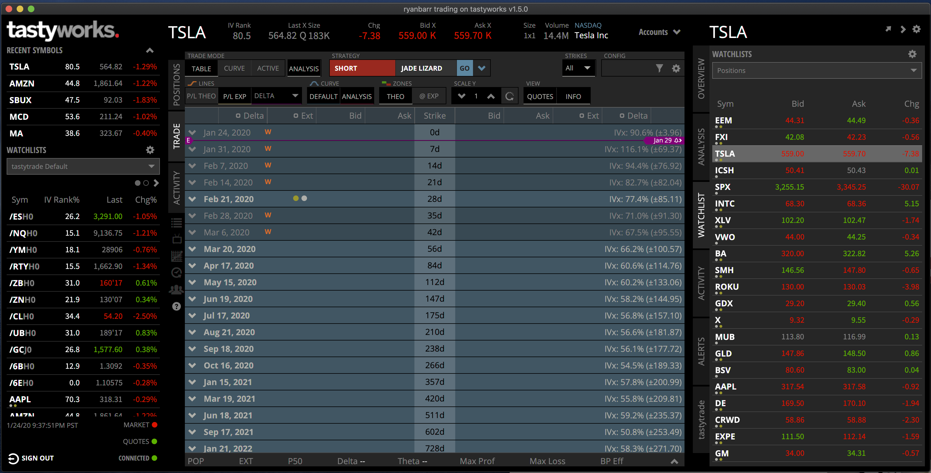Click position dots on Feb 21, 2020 row
The image size is (931, 473).
click(x=300, y=198)
